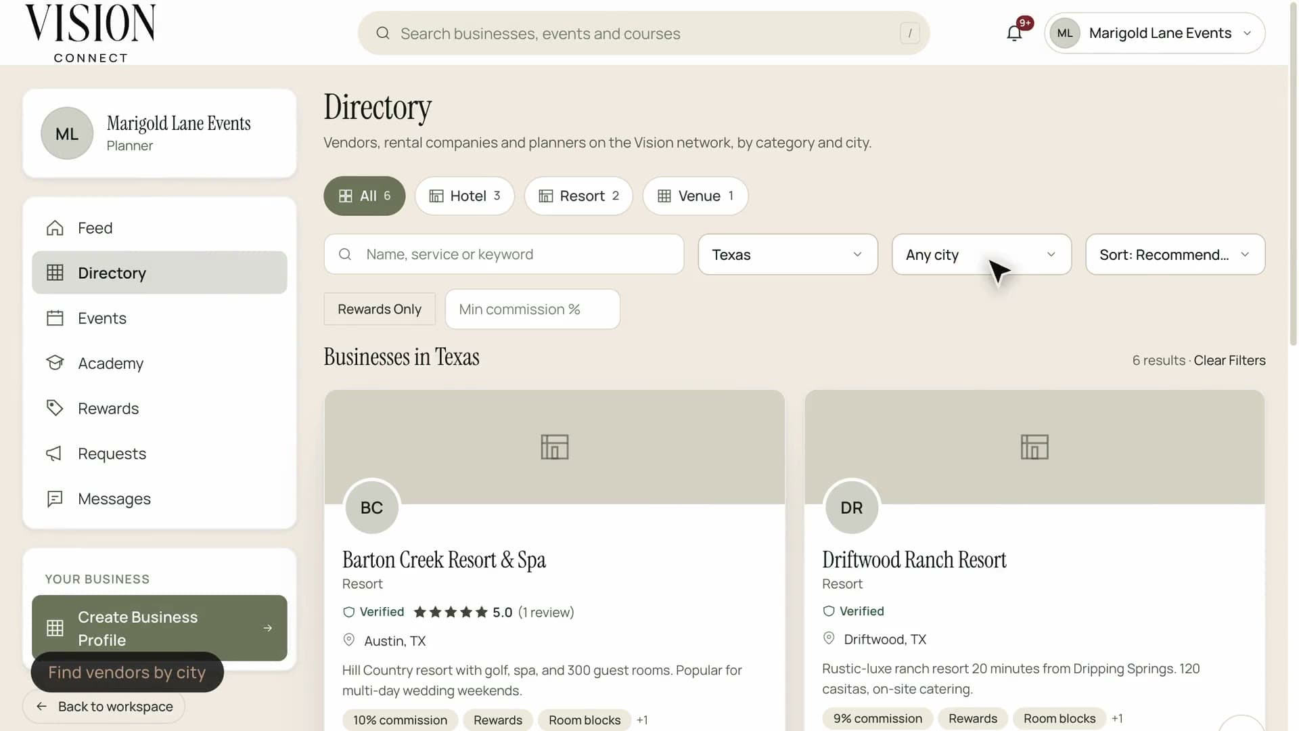Click the DR avatar on the Driftwood Ranch card
The height and width of the screenshot is (731, 1299).
click(852, 508)
